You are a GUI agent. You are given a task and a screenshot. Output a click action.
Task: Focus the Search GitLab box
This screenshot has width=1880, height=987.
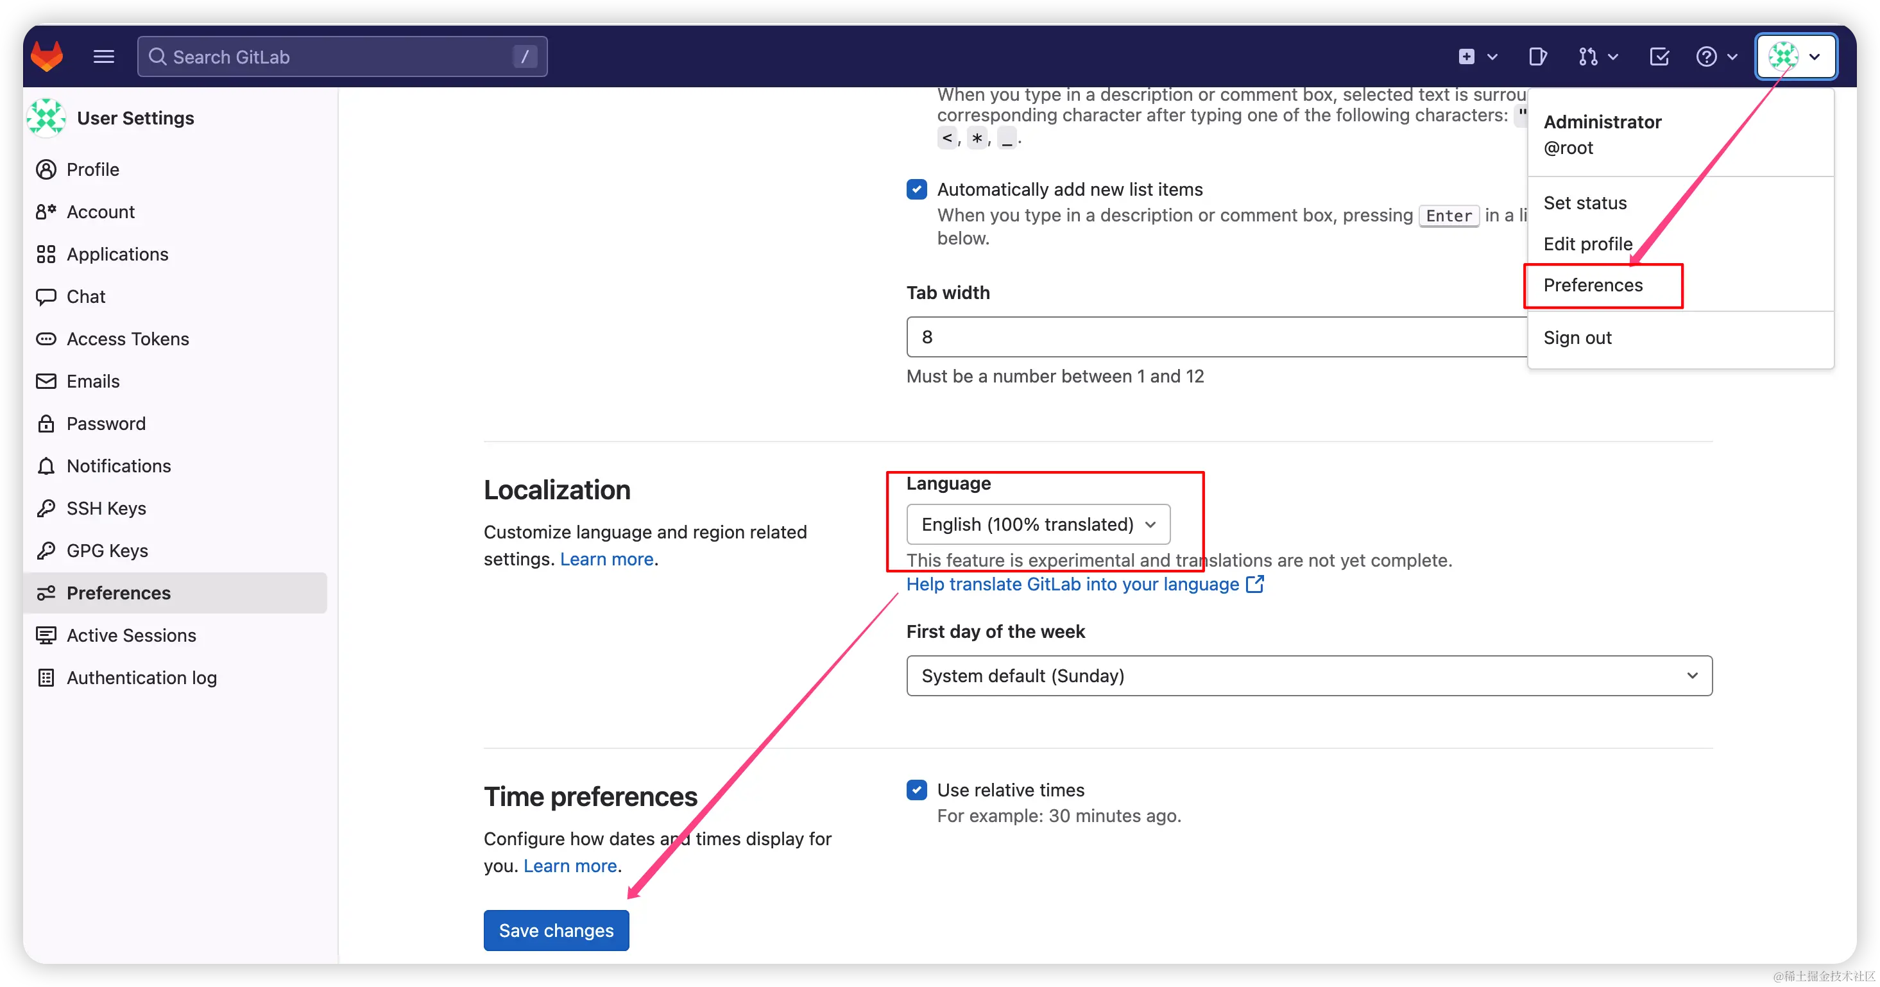342,56
